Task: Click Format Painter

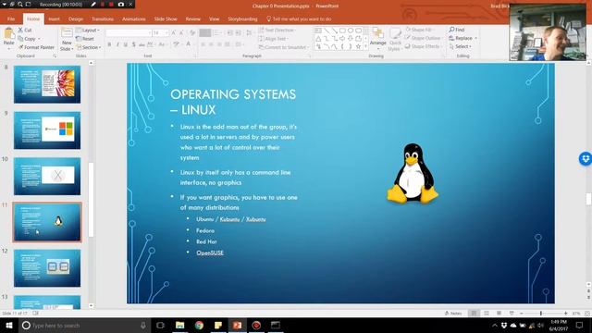Action: 36,47
